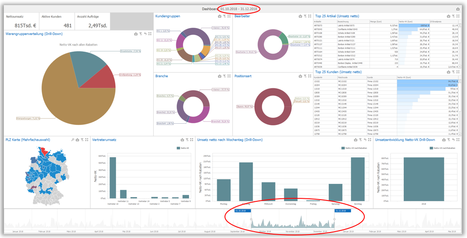The image size is (467, 238).
Task: Export the Top 25 Kunden table
Action: [449, 72]
